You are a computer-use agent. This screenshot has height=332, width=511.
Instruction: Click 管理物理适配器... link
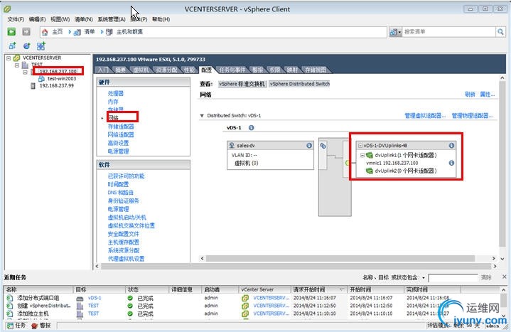[472, 115]
